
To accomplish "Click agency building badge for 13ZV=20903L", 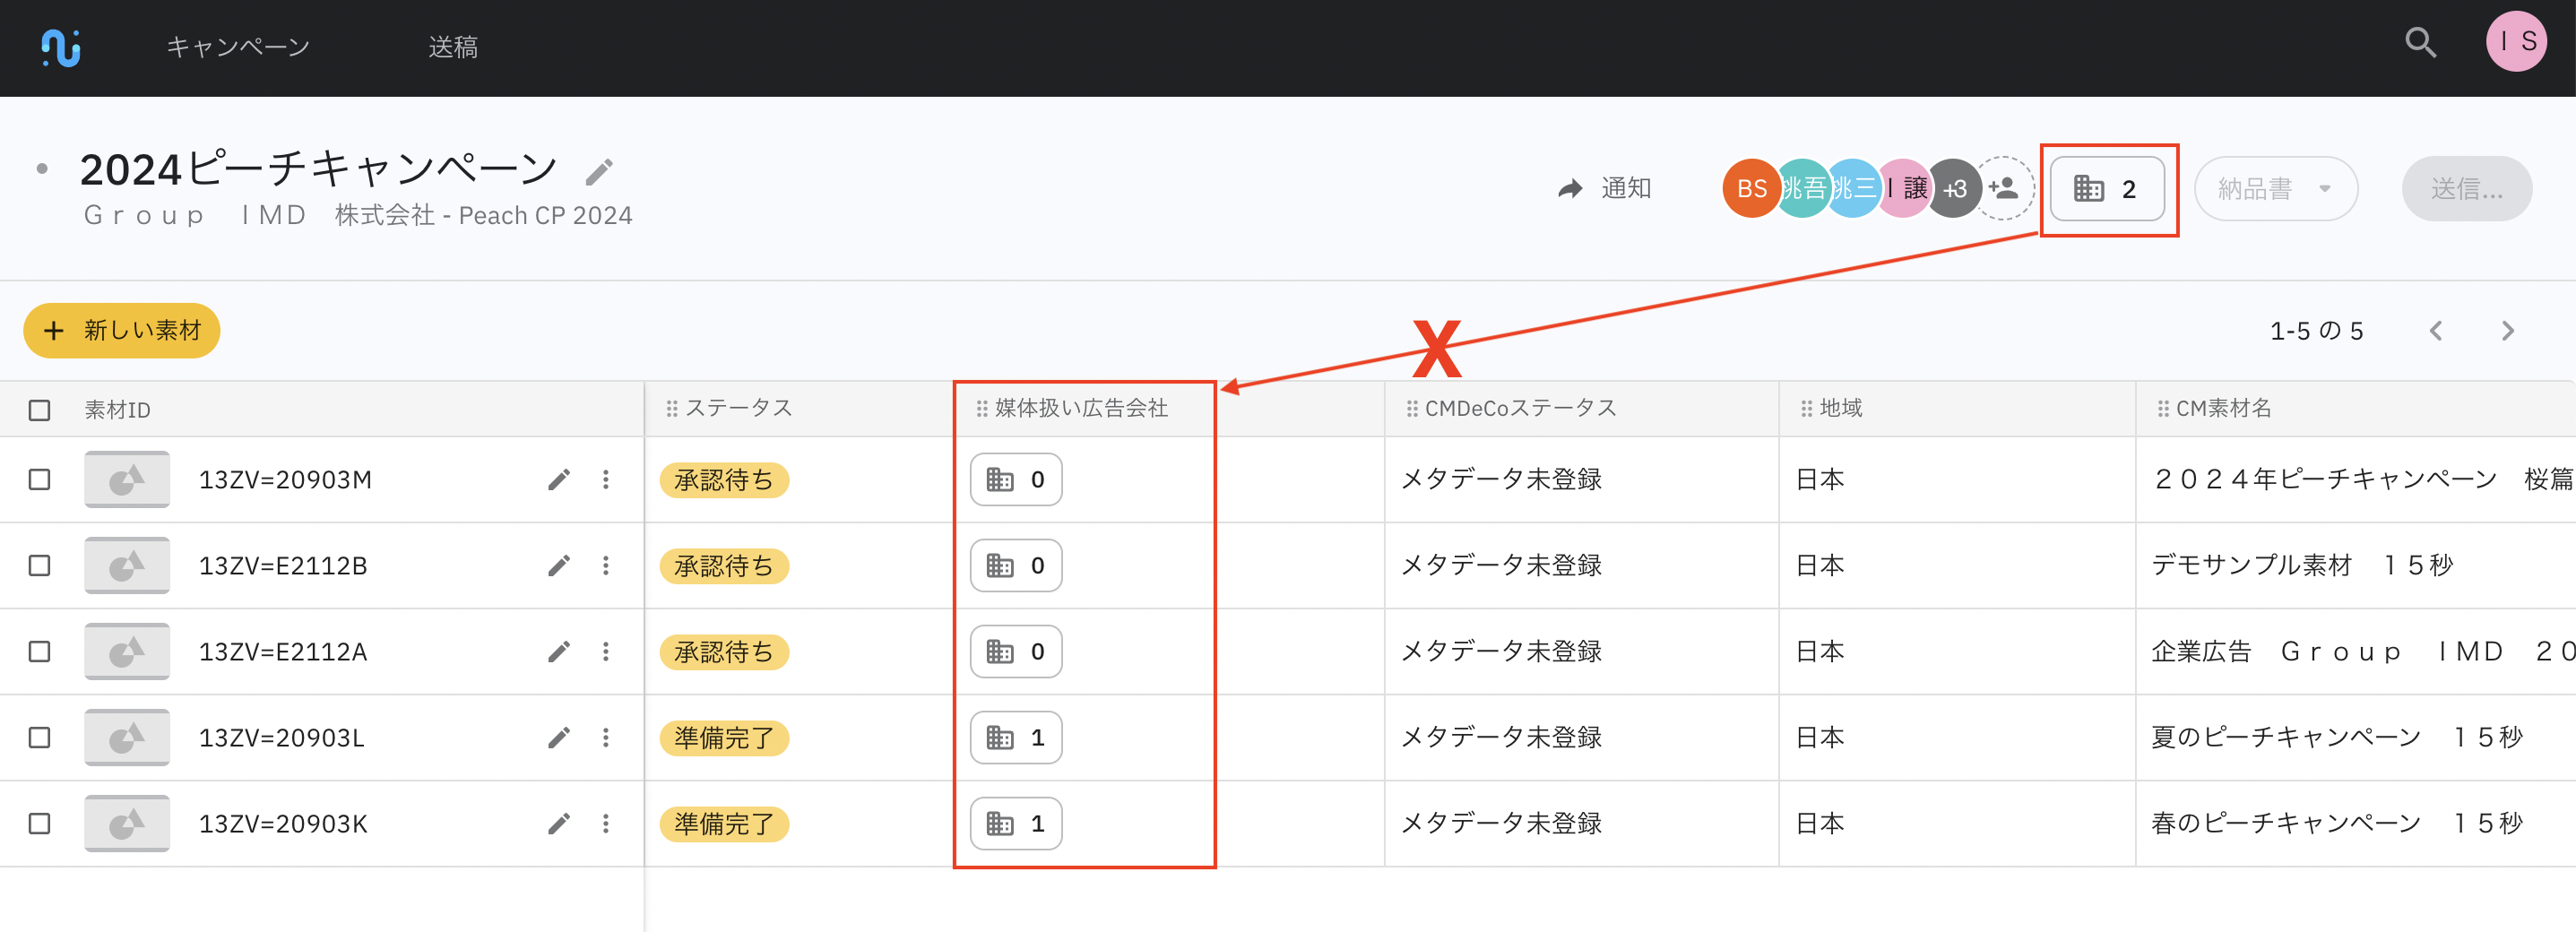I will pyautogui.click(x=1015, y=738).
